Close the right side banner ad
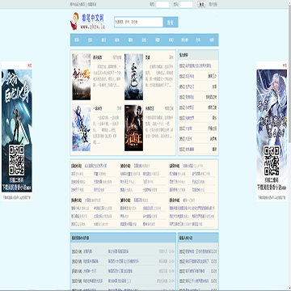 [285, 65]
